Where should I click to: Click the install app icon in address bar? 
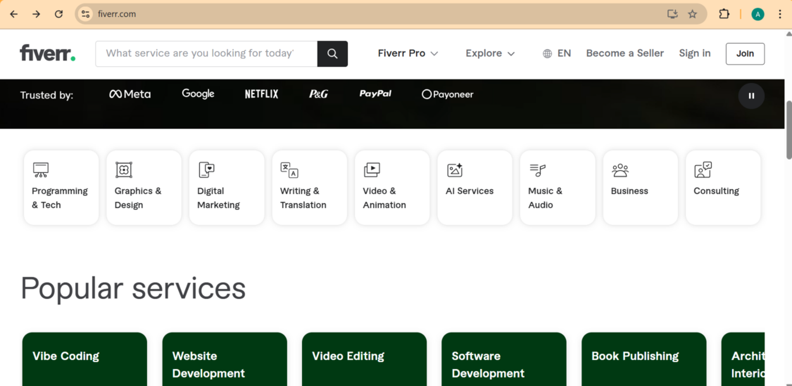click(x=672, y=14)
